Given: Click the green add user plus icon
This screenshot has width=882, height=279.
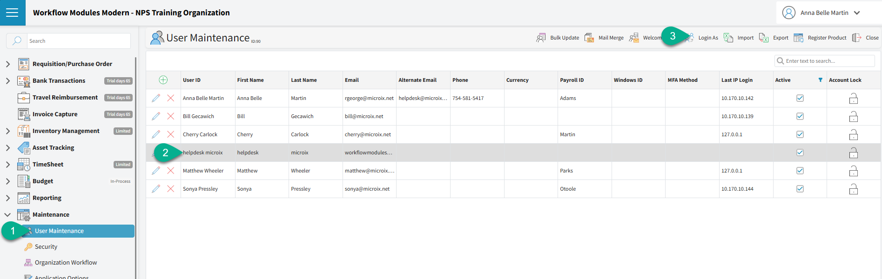Looking at the screenshot, I should 163,80.
